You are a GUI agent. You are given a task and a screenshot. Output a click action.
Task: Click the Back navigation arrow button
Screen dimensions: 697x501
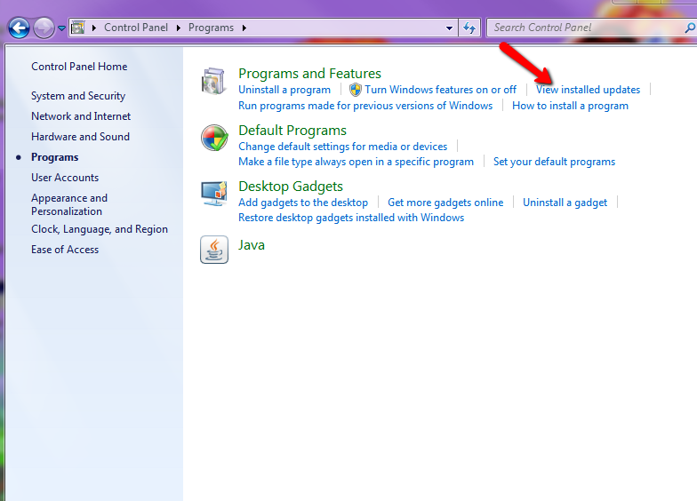pyautogui.click(x=20, y=28)
